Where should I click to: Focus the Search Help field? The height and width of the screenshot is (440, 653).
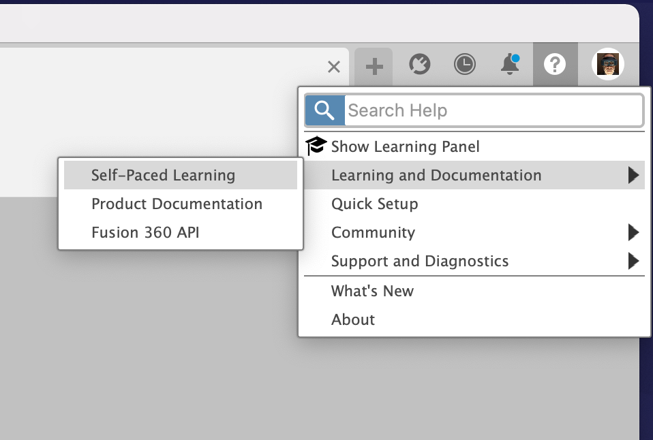pos(493,110)
